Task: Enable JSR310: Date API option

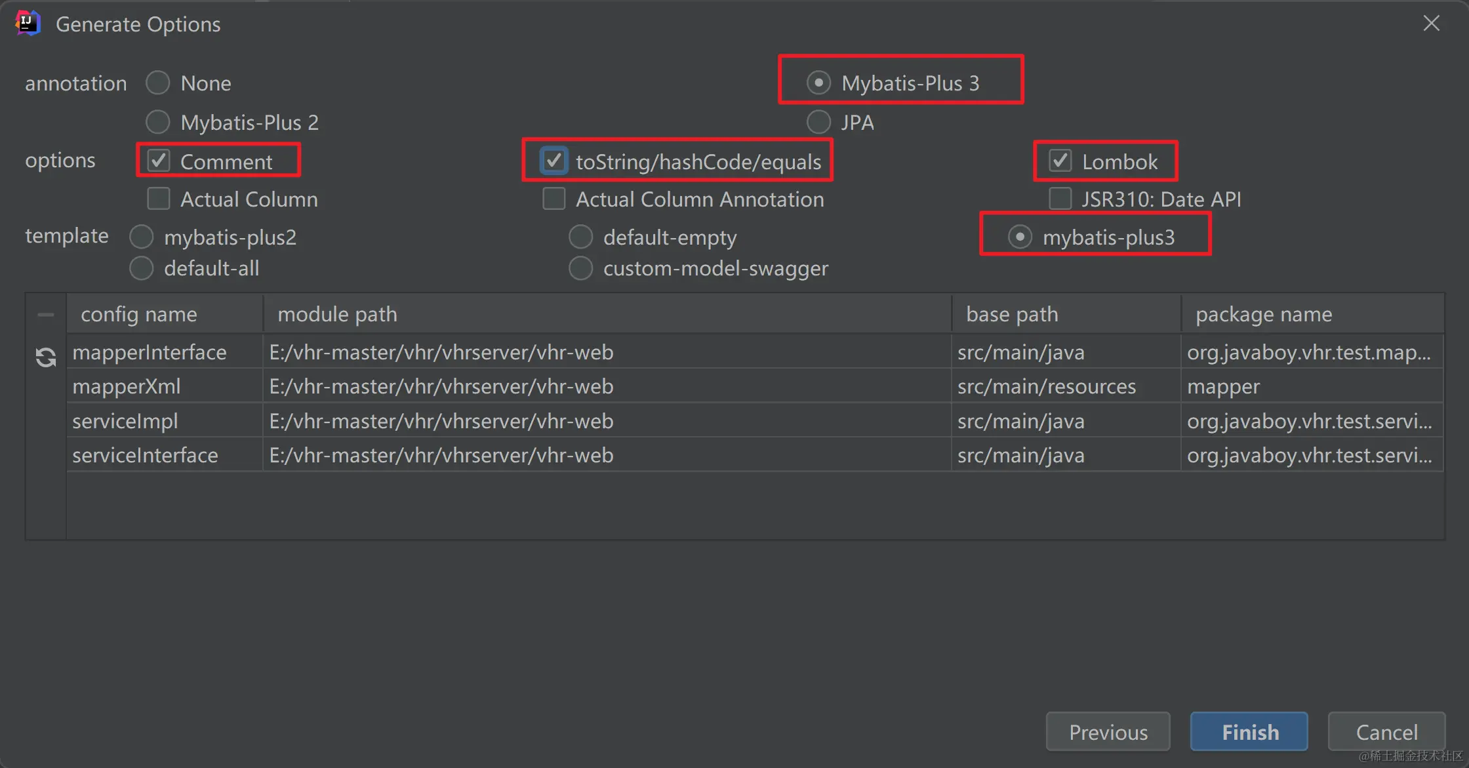Action: (1060, 199)
